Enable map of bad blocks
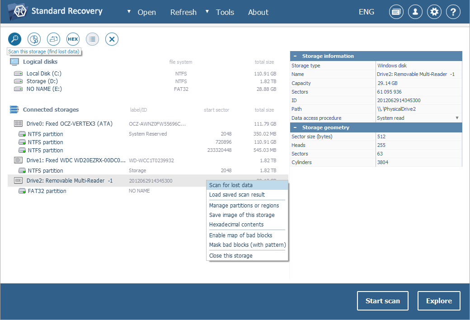This screenshot has height=320, width=470. [240, 235]
